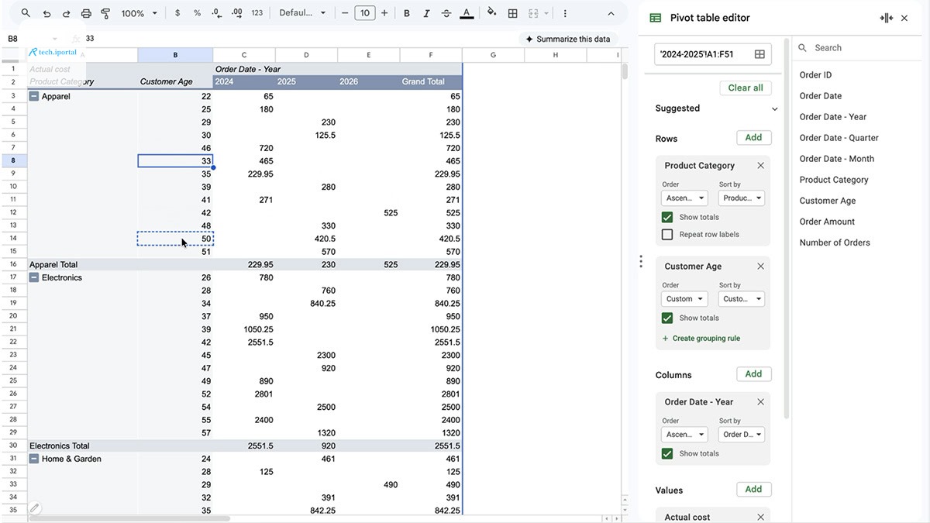
Task: Decrease decimal places
Action: pos(217,13)
